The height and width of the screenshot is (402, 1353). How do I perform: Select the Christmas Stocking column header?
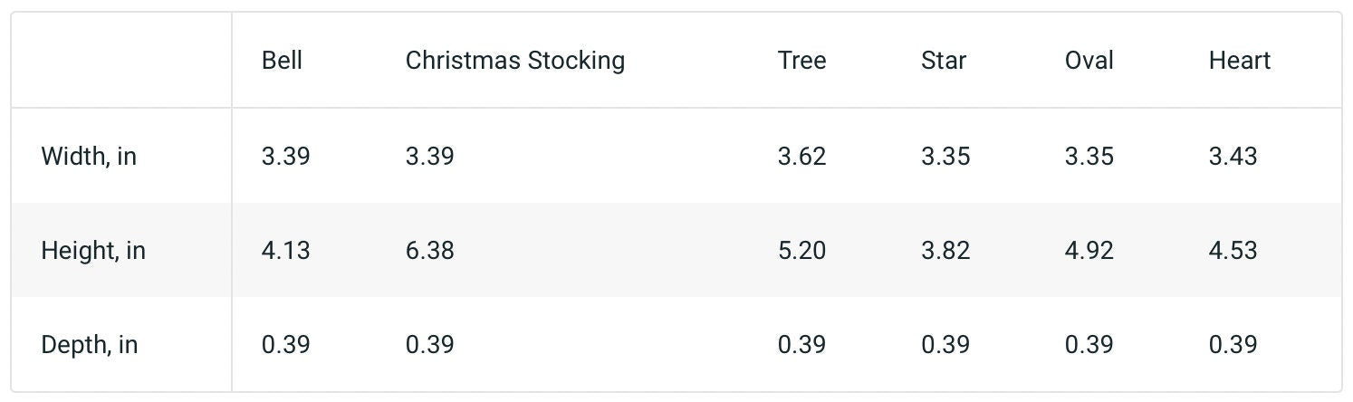coord(514,61)
